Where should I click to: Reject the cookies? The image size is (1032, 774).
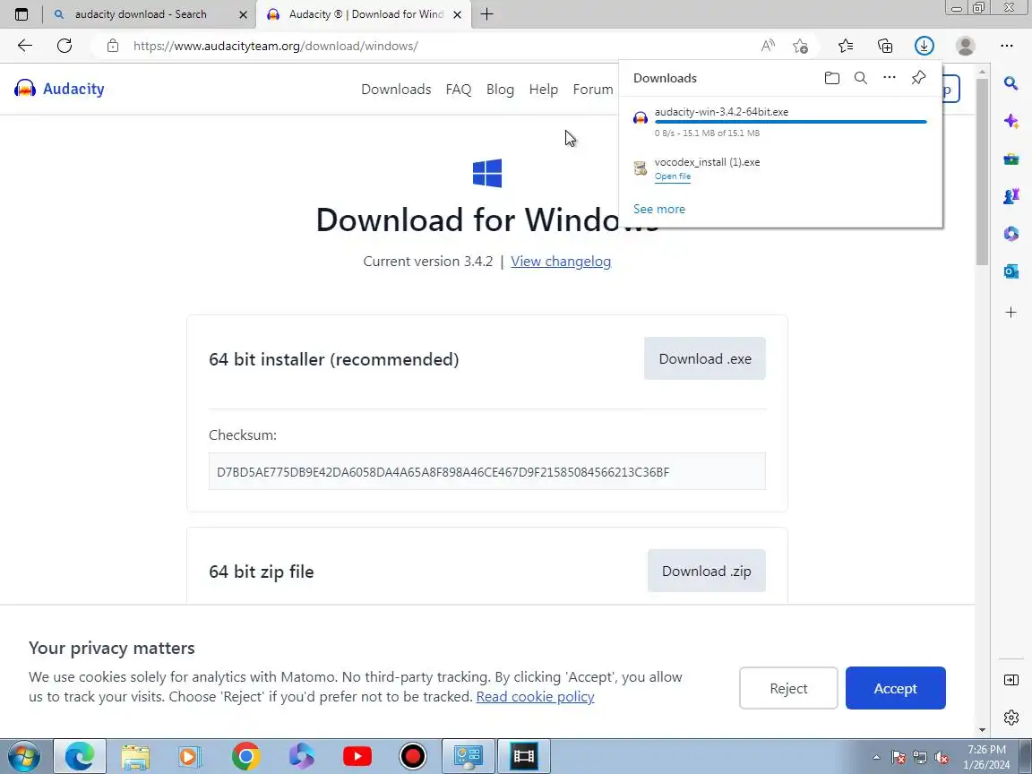click(787, 688)
